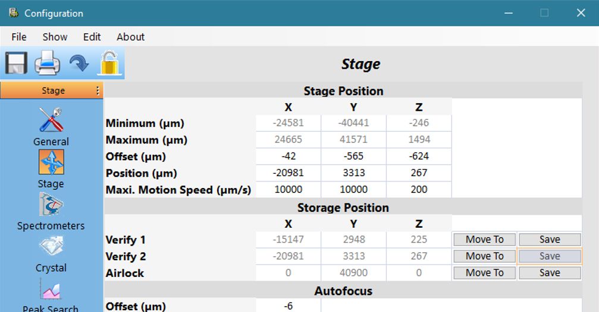The image size is (599, 312).
Task: Click the Offset X input field
Action: 288,157
